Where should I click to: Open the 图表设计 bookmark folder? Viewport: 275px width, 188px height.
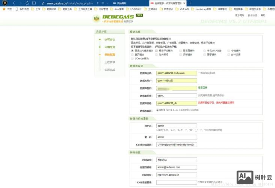[166, 9]
